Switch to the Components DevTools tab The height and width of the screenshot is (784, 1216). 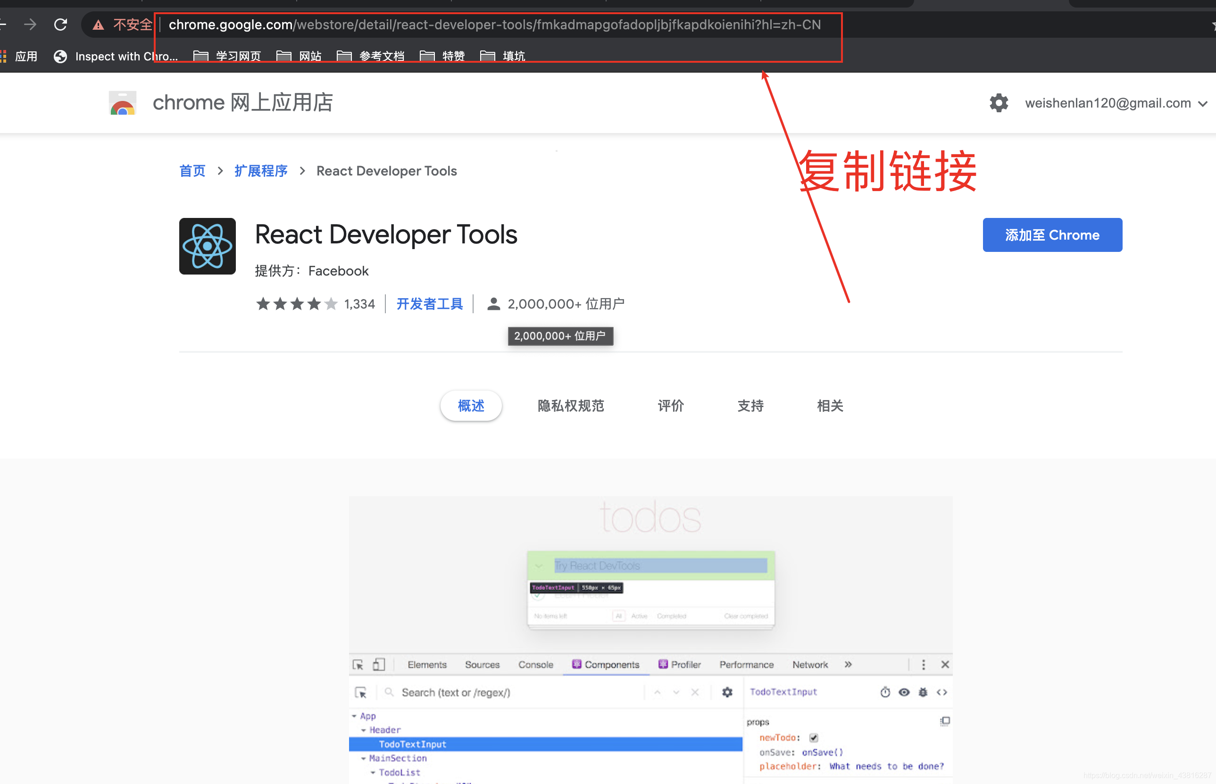pyautogui.click(x=606, y=665)
